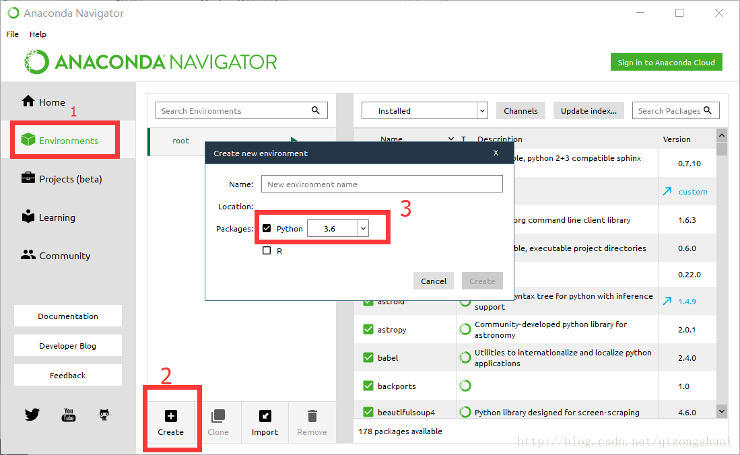This screenshot has width=740, height=455.
Task: Open the YouTube icon
Action: [69, 415]
